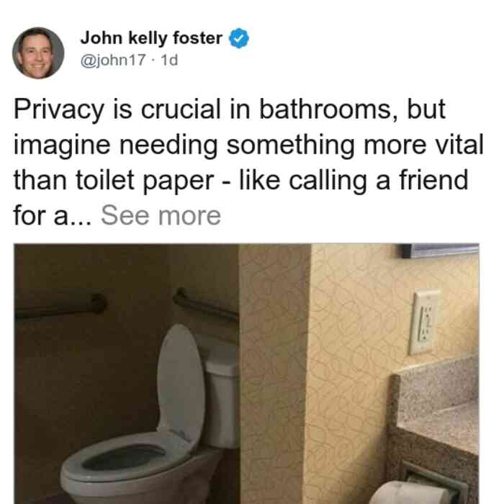The image size is (504, 504).
Task: Click the blue verified badge
Action: pos(239,38)
